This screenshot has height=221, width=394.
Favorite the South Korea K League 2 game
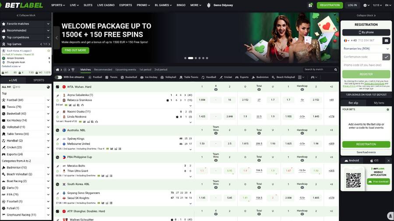[49, 51]
